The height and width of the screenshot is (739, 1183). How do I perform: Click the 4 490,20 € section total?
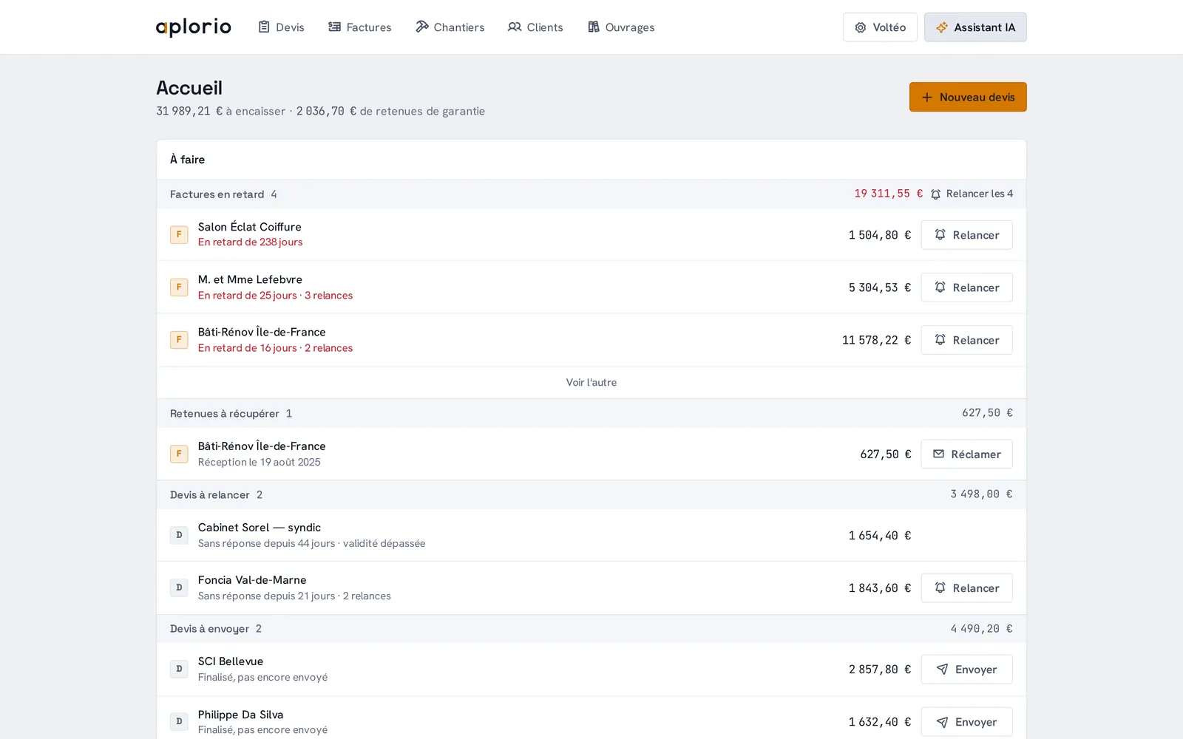(981, 629)
